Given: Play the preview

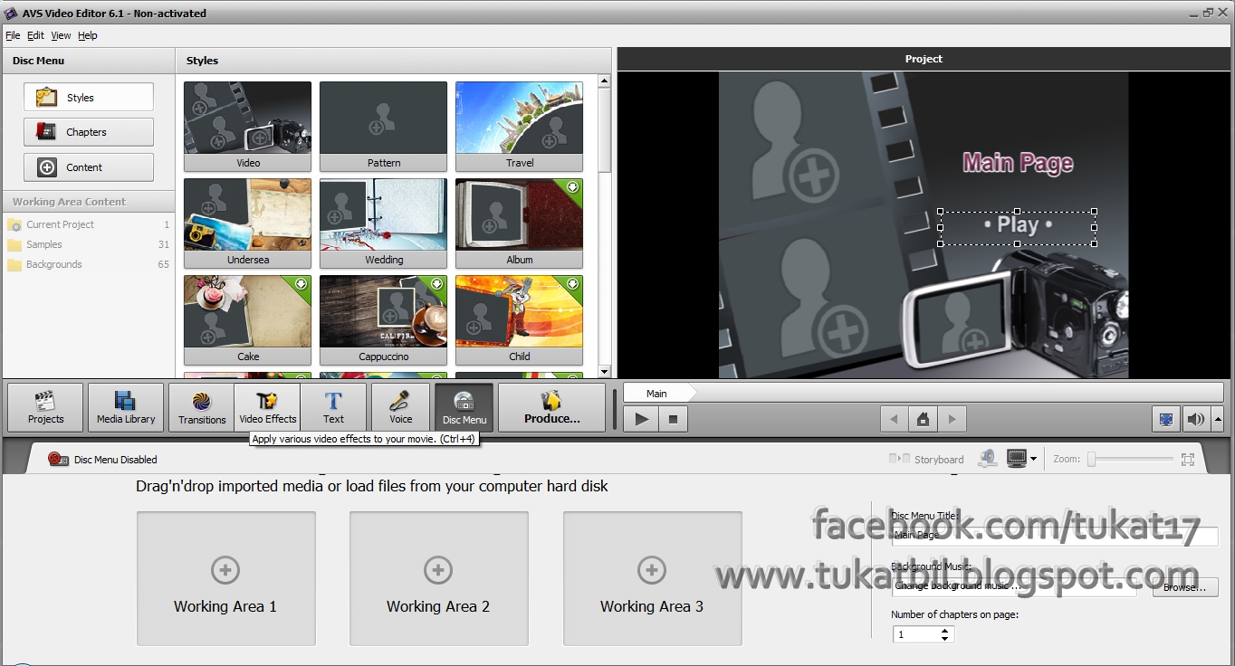Looking at the screenshot, I should pyautogui.click(x=642, y=419).
